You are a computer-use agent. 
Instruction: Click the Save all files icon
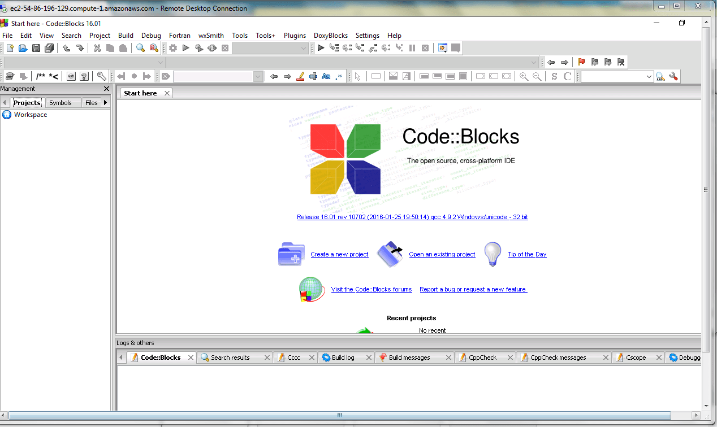pyautogui.click(x=49, y=48)
